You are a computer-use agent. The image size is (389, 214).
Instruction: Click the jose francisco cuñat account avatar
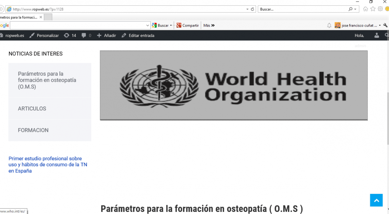point(337,25)
